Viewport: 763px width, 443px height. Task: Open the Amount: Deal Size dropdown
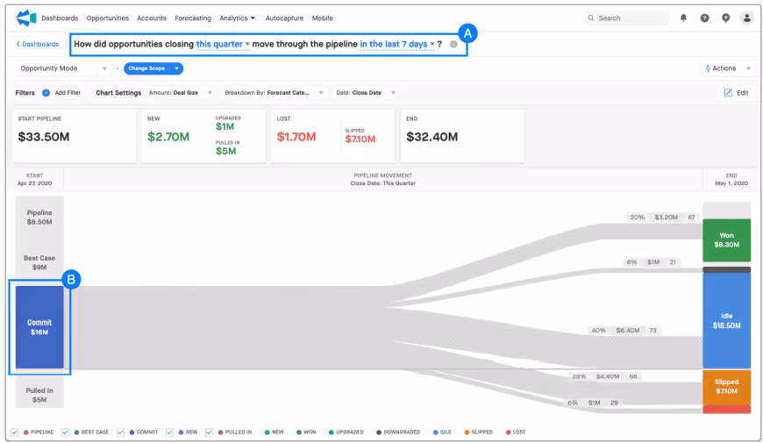tap(181, 92)
